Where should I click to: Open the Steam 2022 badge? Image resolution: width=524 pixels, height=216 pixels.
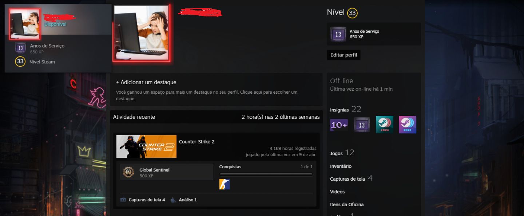pos(408,125)
